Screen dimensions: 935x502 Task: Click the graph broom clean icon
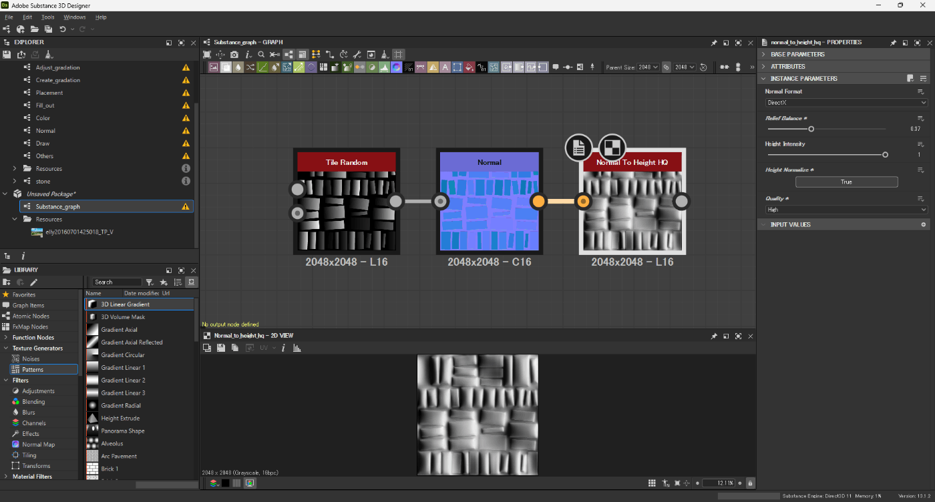click(x=385, y=55)
